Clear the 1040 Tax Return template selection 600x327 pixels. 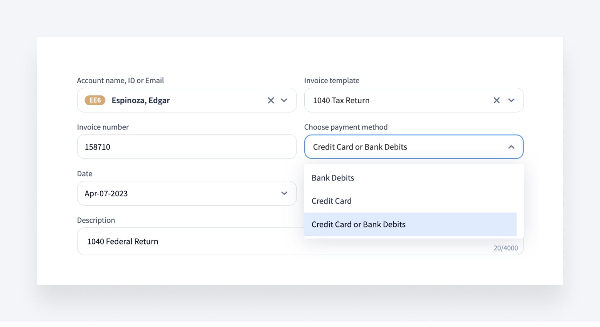(x=497, y=100)
